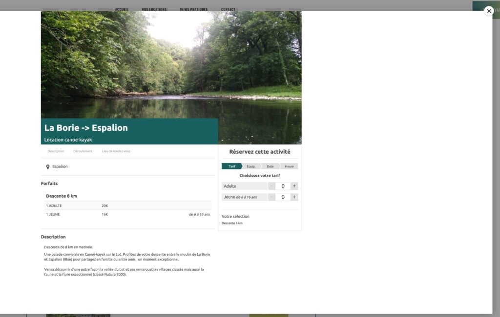The height and width of the screenshot is (317, 500).
Task: Open the Contact menu item
Action: [228, 9]
